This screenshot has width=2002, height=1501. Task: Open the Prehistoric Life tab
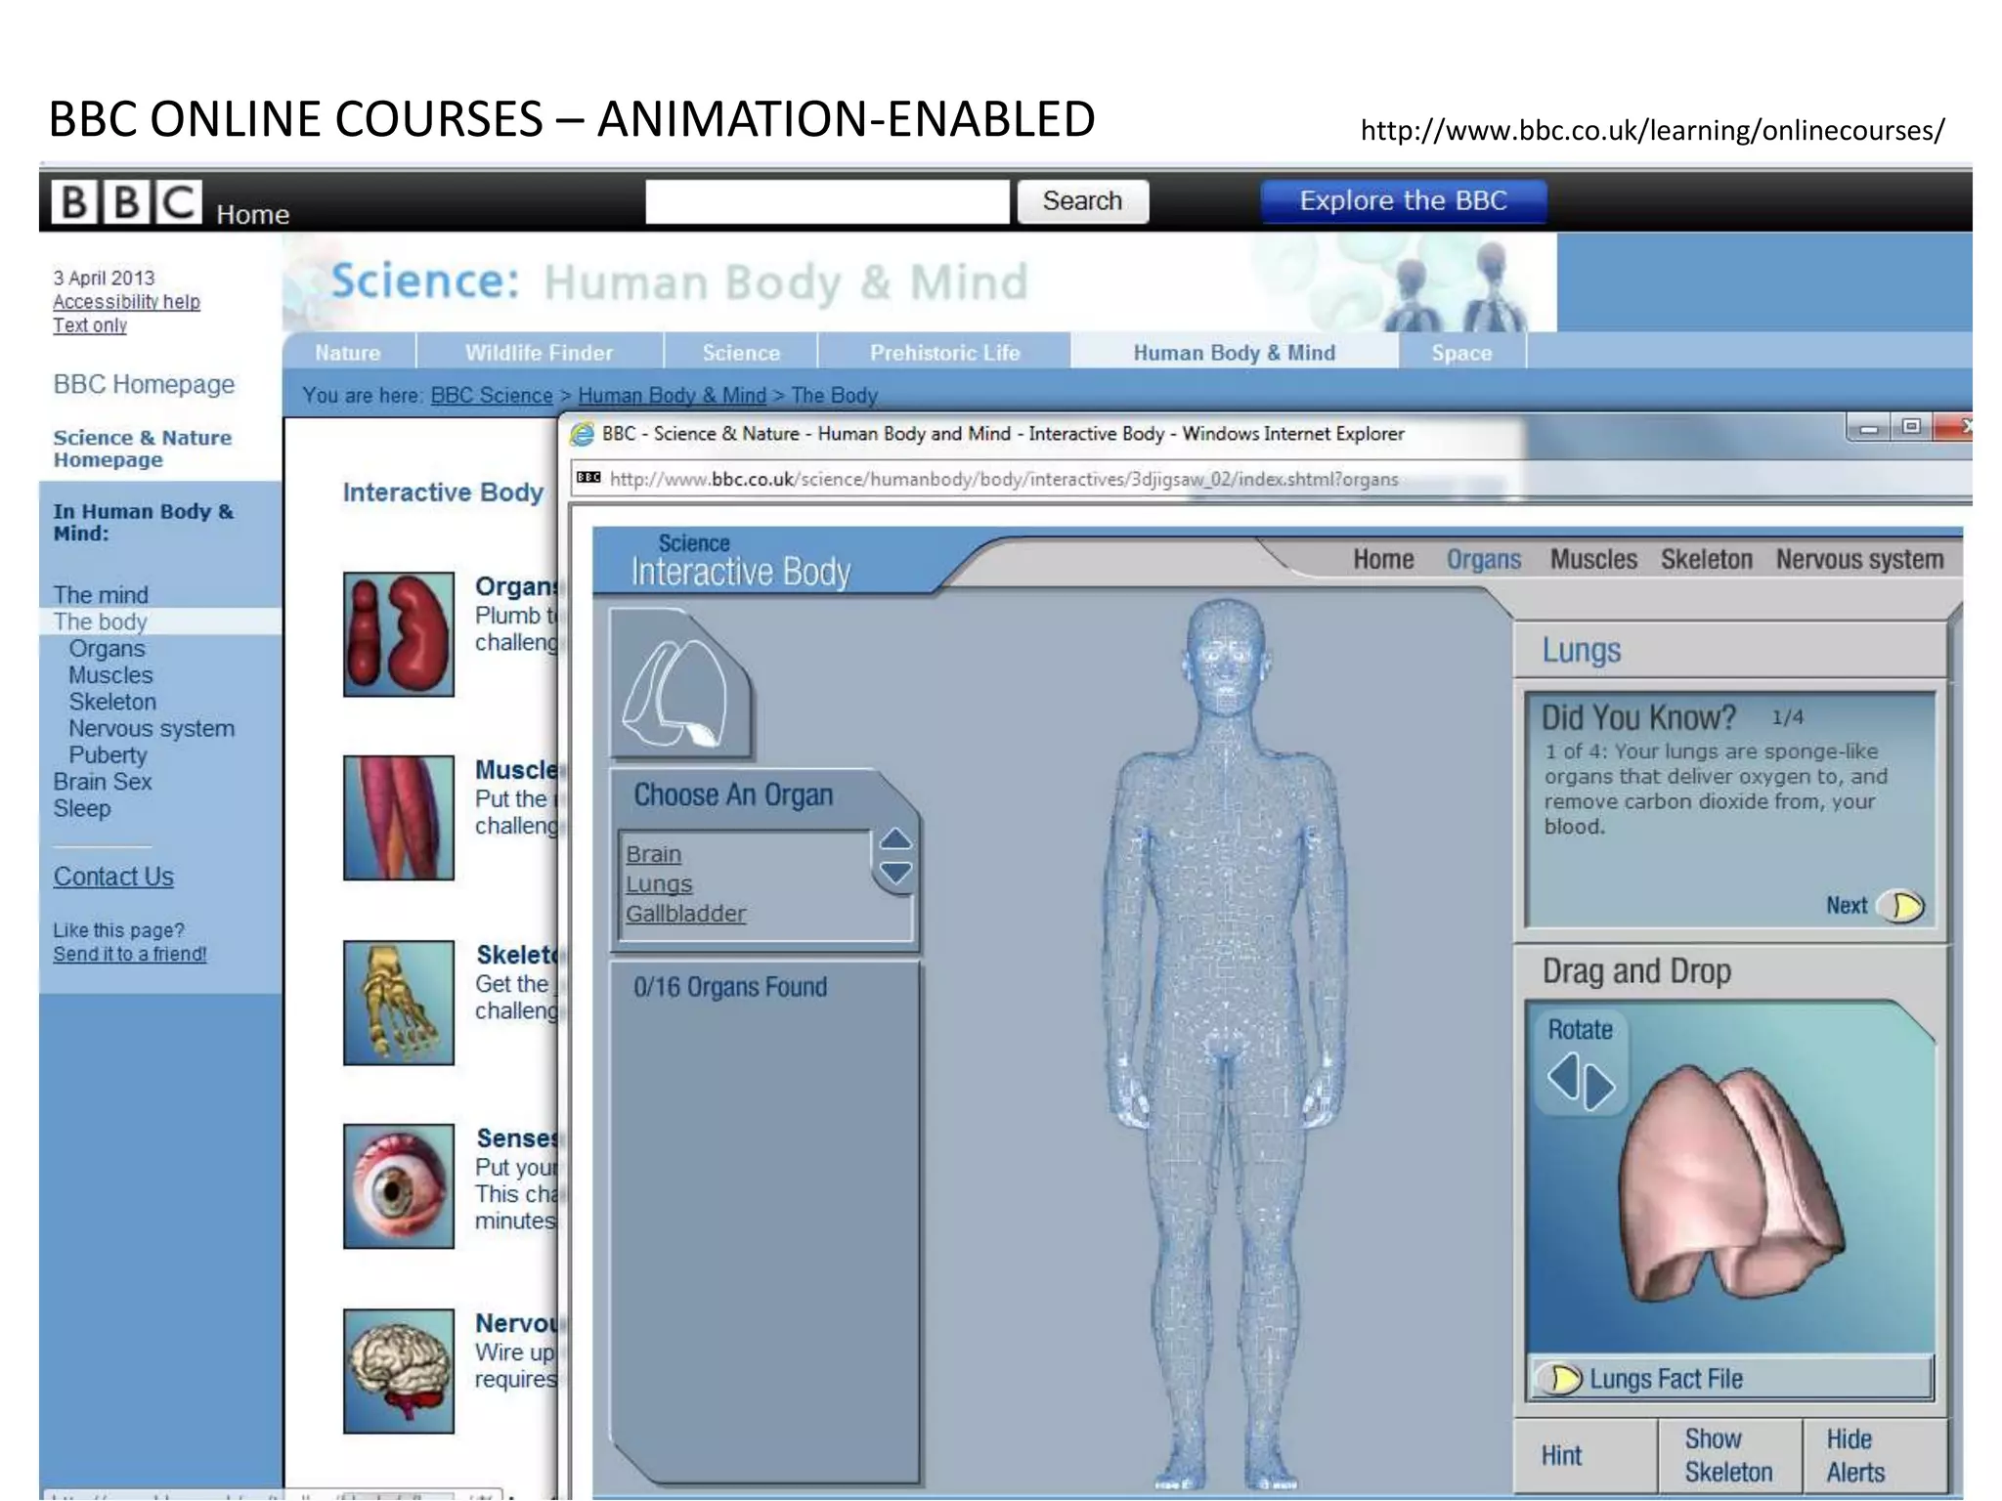click(944, 353)
